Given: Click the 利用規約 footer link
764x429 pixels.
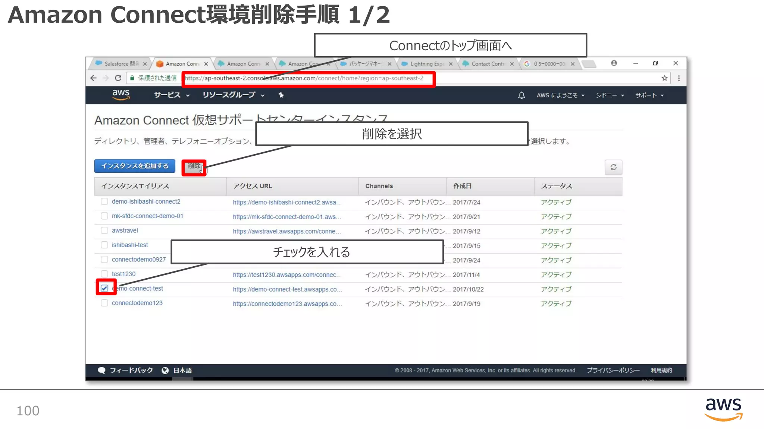Looking at the screenshot, I should click(661, 370).
